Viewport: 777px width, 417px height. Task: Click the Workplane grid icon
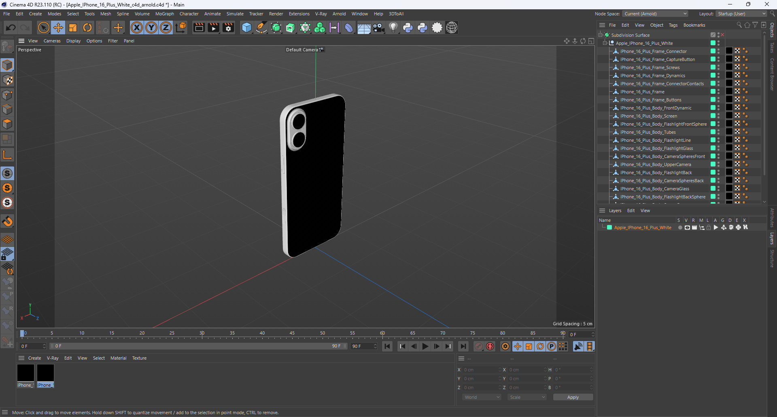coord(7,240)
